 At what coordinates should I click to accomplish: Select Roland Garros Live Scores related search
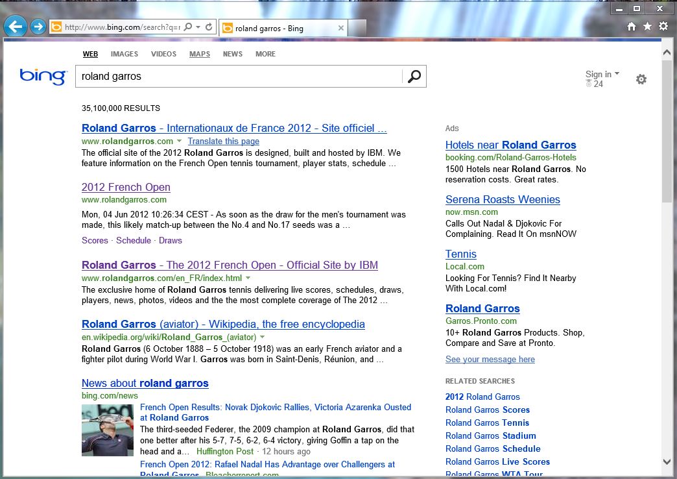point(498,461)
